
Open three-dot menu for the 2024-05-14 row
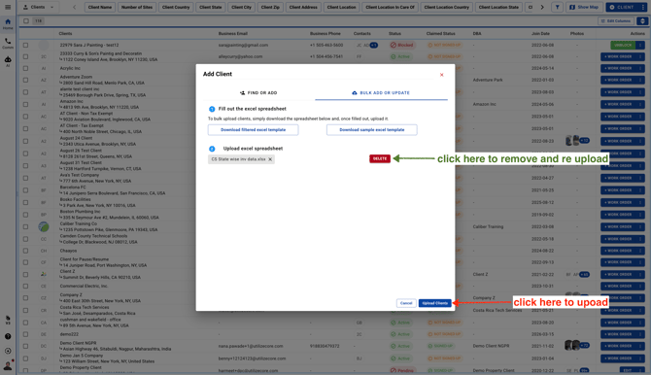point(640,68)
